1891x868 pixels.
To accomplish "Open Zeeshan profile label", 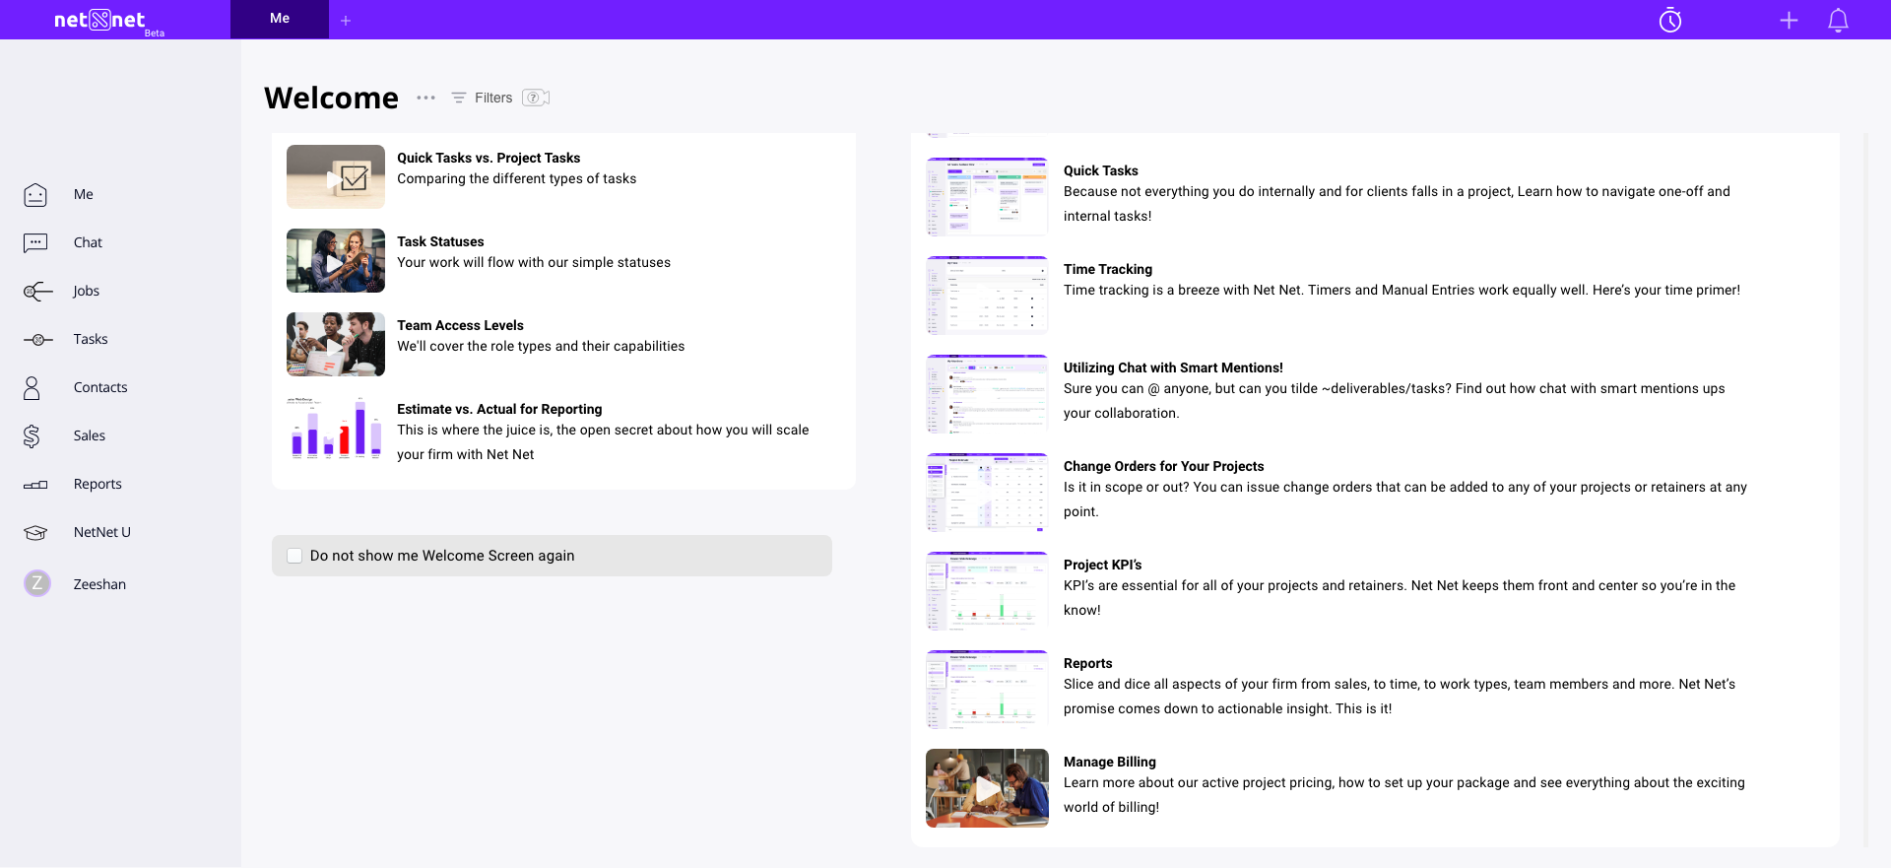I will pyautogui.click(x=99, y=585).
